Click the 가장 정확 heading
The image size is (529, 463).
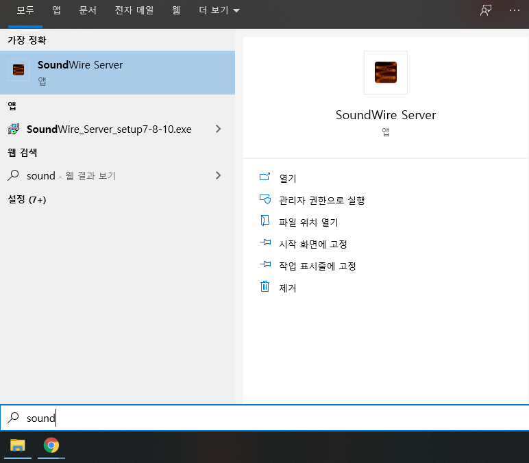pyautogui.click(x=27, y=40)
